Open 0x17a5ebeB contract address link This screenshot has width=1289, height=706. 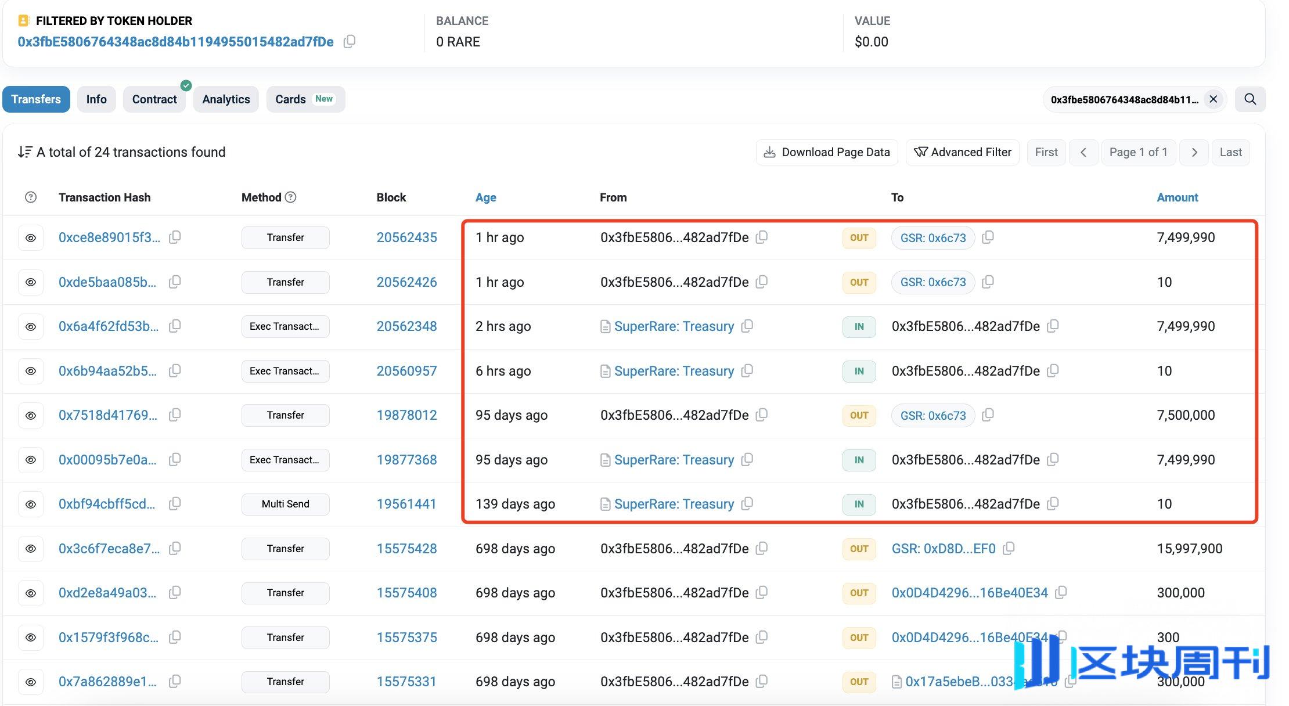point(981,682)
